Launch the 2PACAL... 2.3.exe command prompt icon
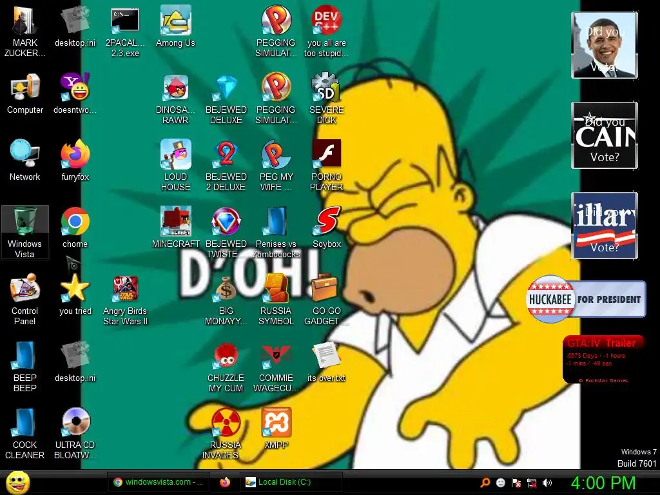660x495 pixels. point(125,31)
